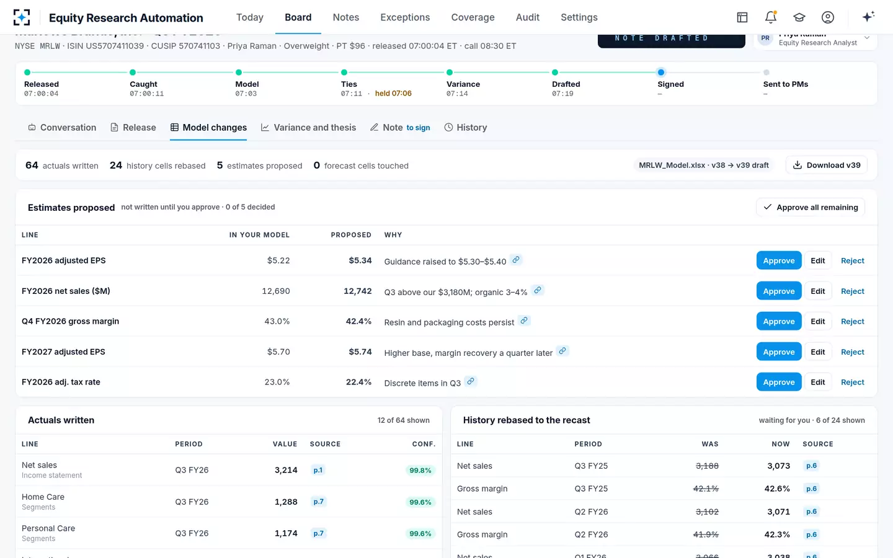The image size is (893, 558).
Task: Open the user profile icon
Action: (x=828, y=17)
